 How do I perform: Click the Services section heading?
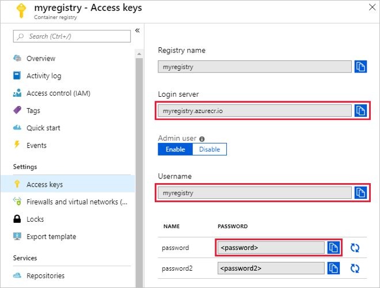(25, 257)
